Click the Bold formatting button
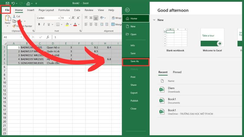The height and width of the screenshot is (137, 244). (39, 24)
